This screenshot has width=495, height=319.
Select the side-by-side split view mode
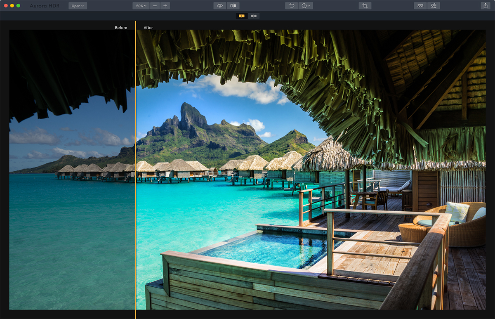coord(242,16)
